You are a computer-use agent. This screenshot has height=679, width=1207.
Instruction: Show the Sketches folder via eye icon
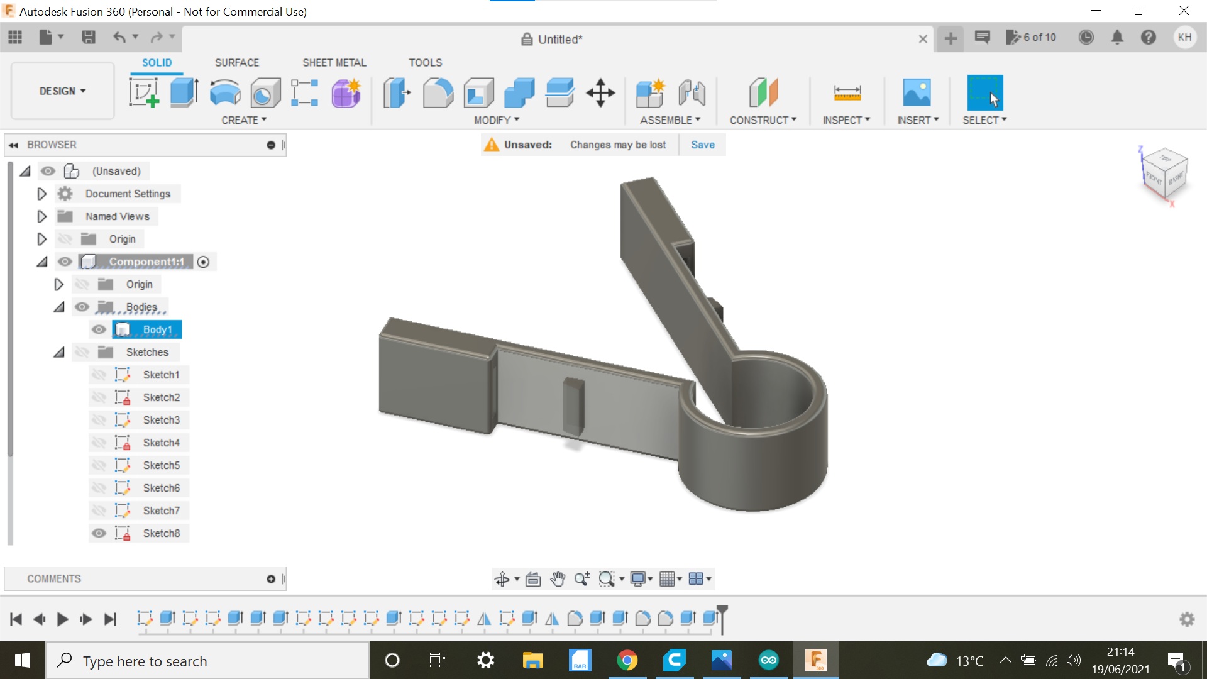click(82, 352)
